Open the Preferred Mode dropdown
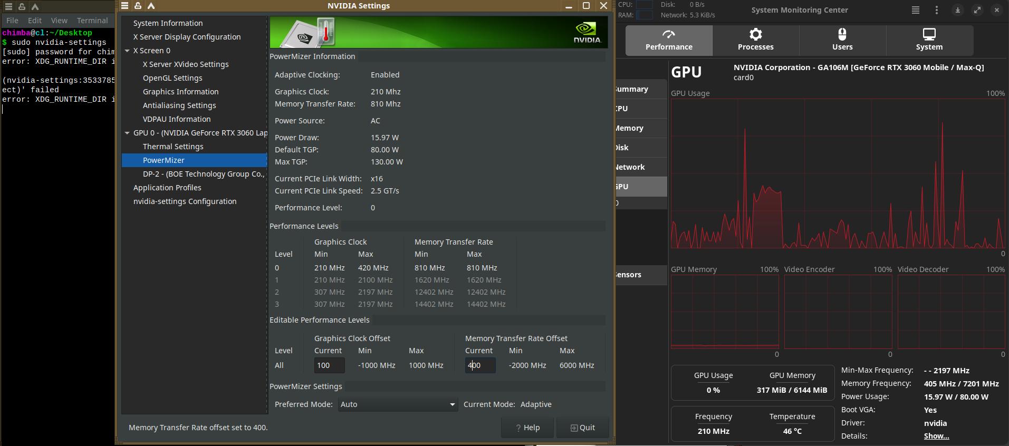 [x=398, y=404]
